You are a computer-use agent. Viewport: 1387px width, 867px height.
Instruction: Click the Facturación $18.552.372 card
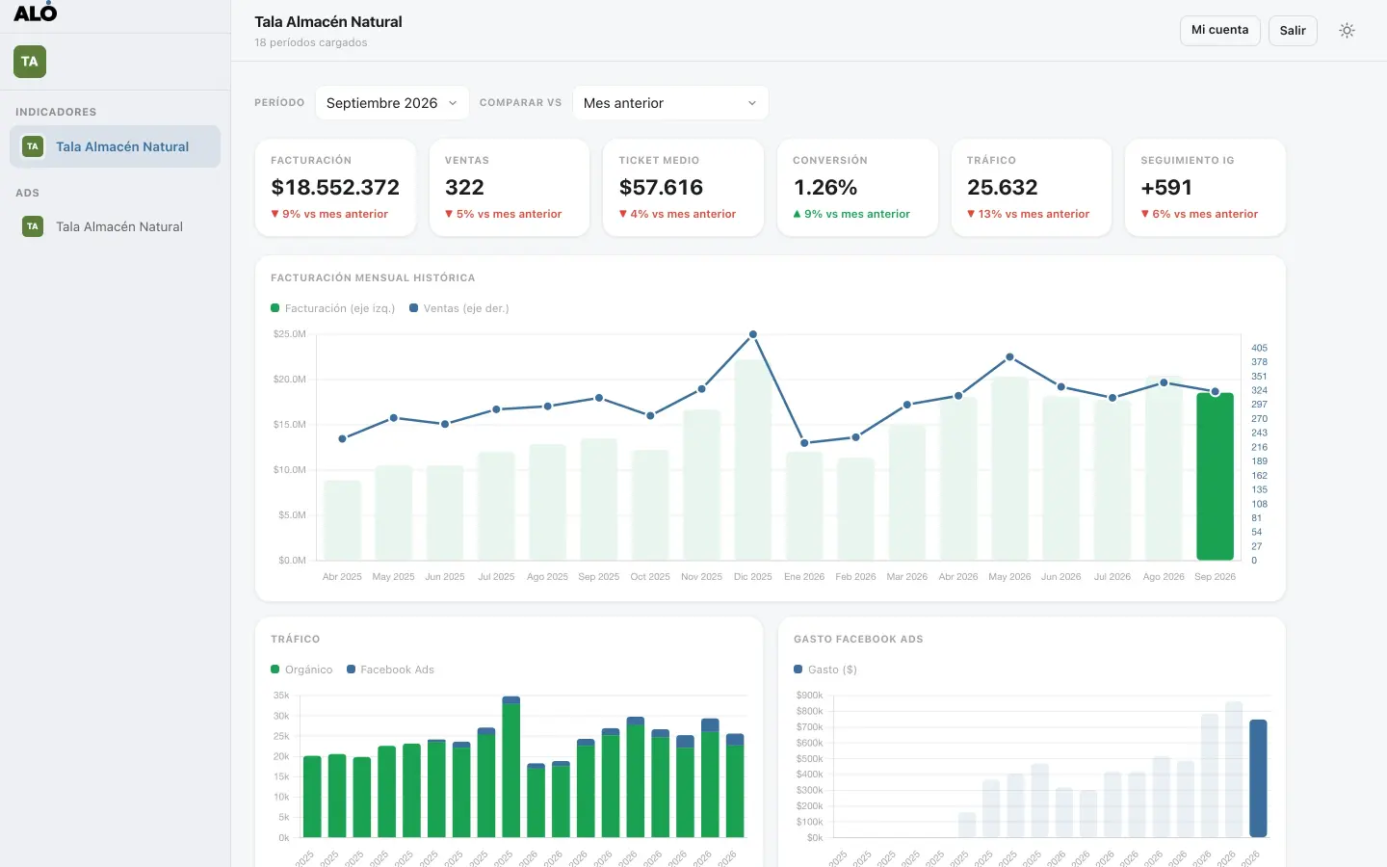(335, 188)
